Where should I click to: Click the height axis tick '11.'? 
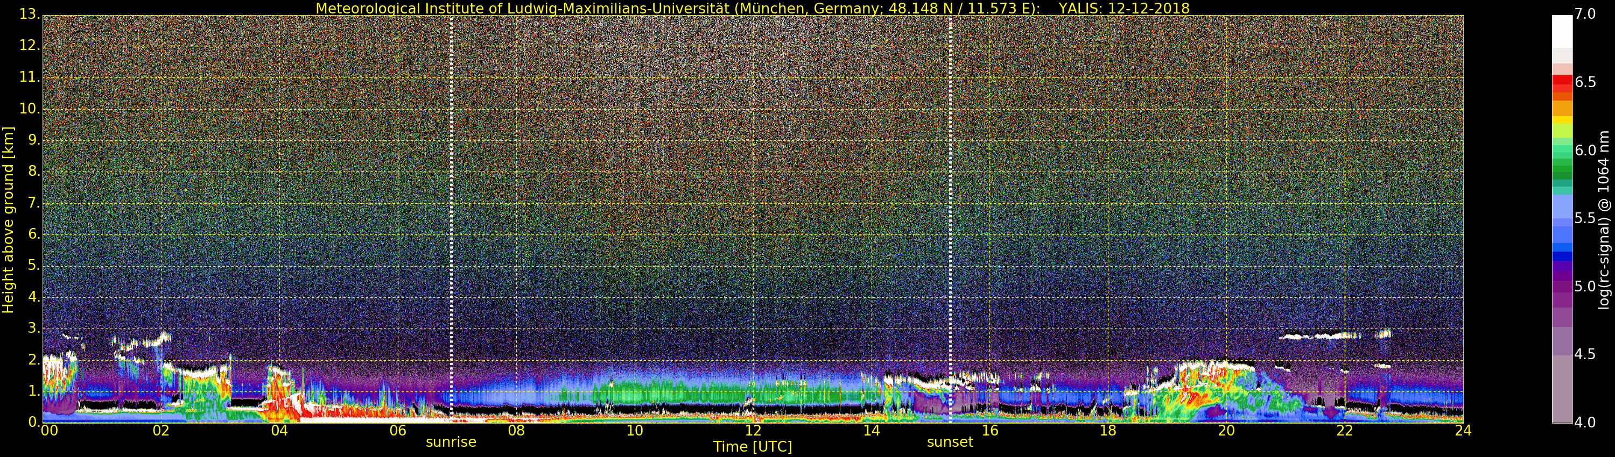tap(29, 77)
